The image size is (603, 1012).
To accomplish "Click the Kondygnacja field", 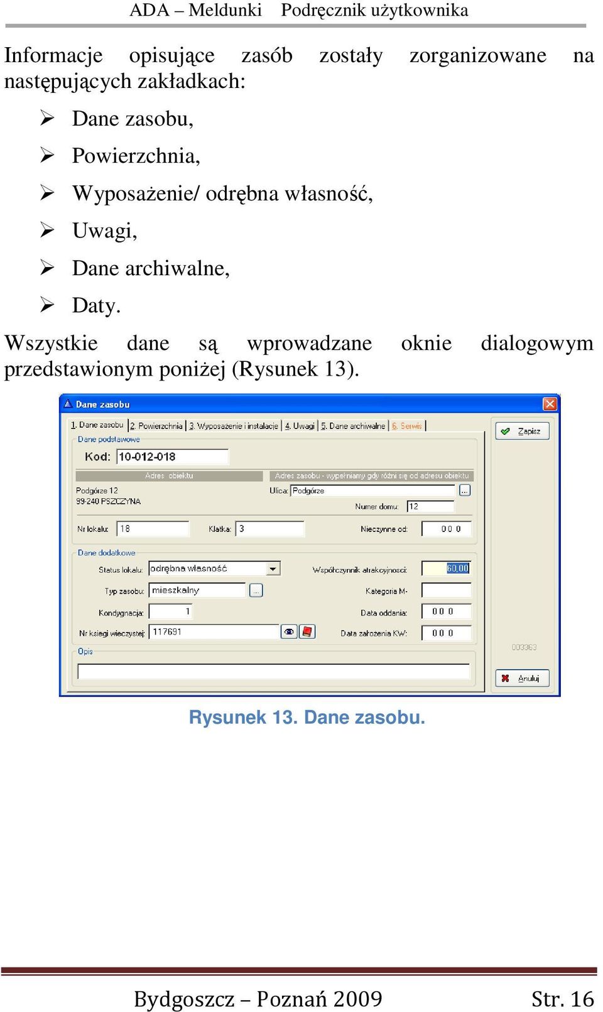I will pos(170,612).
